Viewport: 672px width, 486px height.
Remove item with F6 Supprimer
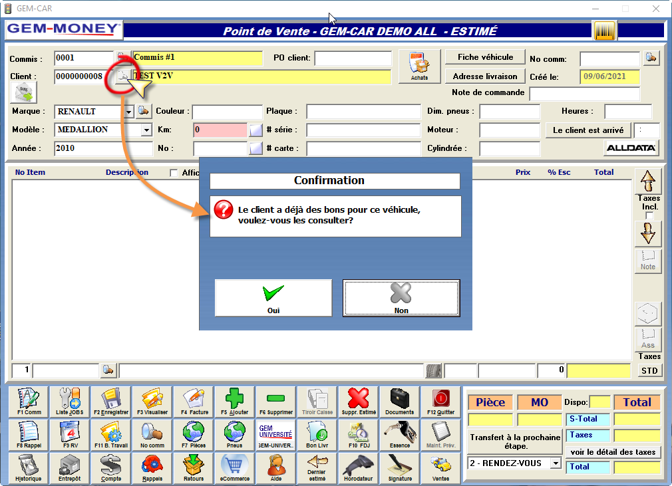[276, 402]
